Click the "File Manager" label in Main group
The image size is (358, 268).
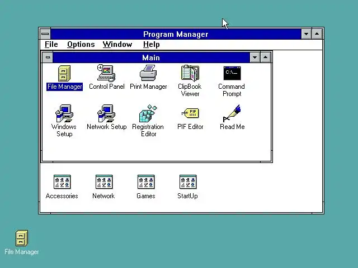[65, 87]
